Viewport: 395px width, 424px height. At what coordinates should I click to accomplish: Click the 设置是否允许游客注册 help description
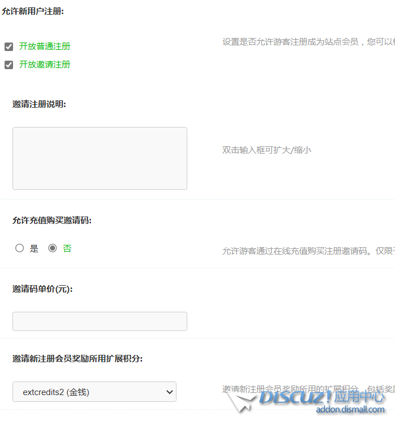click(308, 42)
